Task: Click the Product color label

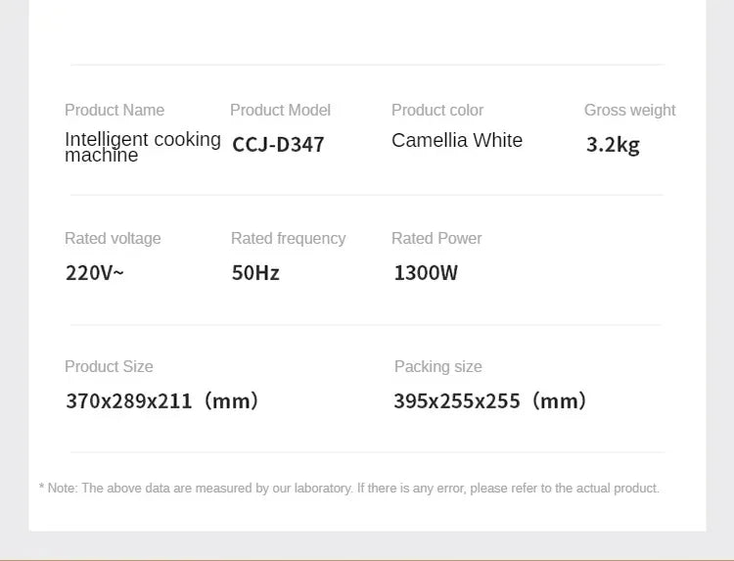Action: pyautogui.click(x=437, y=110)
